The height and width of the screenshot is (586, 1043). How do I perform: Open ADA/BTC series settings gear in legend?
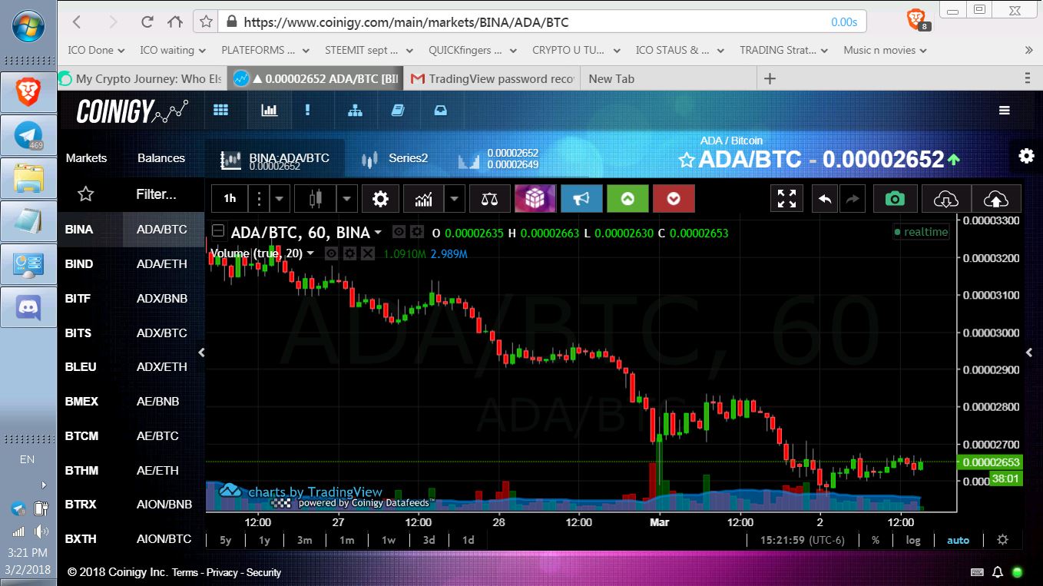tap(416, 231)
